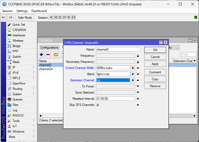199x142 pixels.
Task: Expand the IP submenu
Action: (x=34, y=67)
